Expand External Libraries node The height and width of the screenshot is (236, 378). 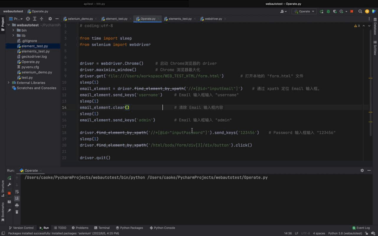click(9, 83)
